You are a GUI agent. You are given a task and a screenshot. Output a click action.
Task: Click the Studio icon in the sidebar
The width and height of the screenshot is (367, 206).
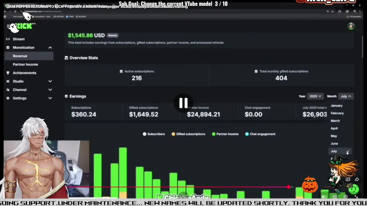point(8,81)
